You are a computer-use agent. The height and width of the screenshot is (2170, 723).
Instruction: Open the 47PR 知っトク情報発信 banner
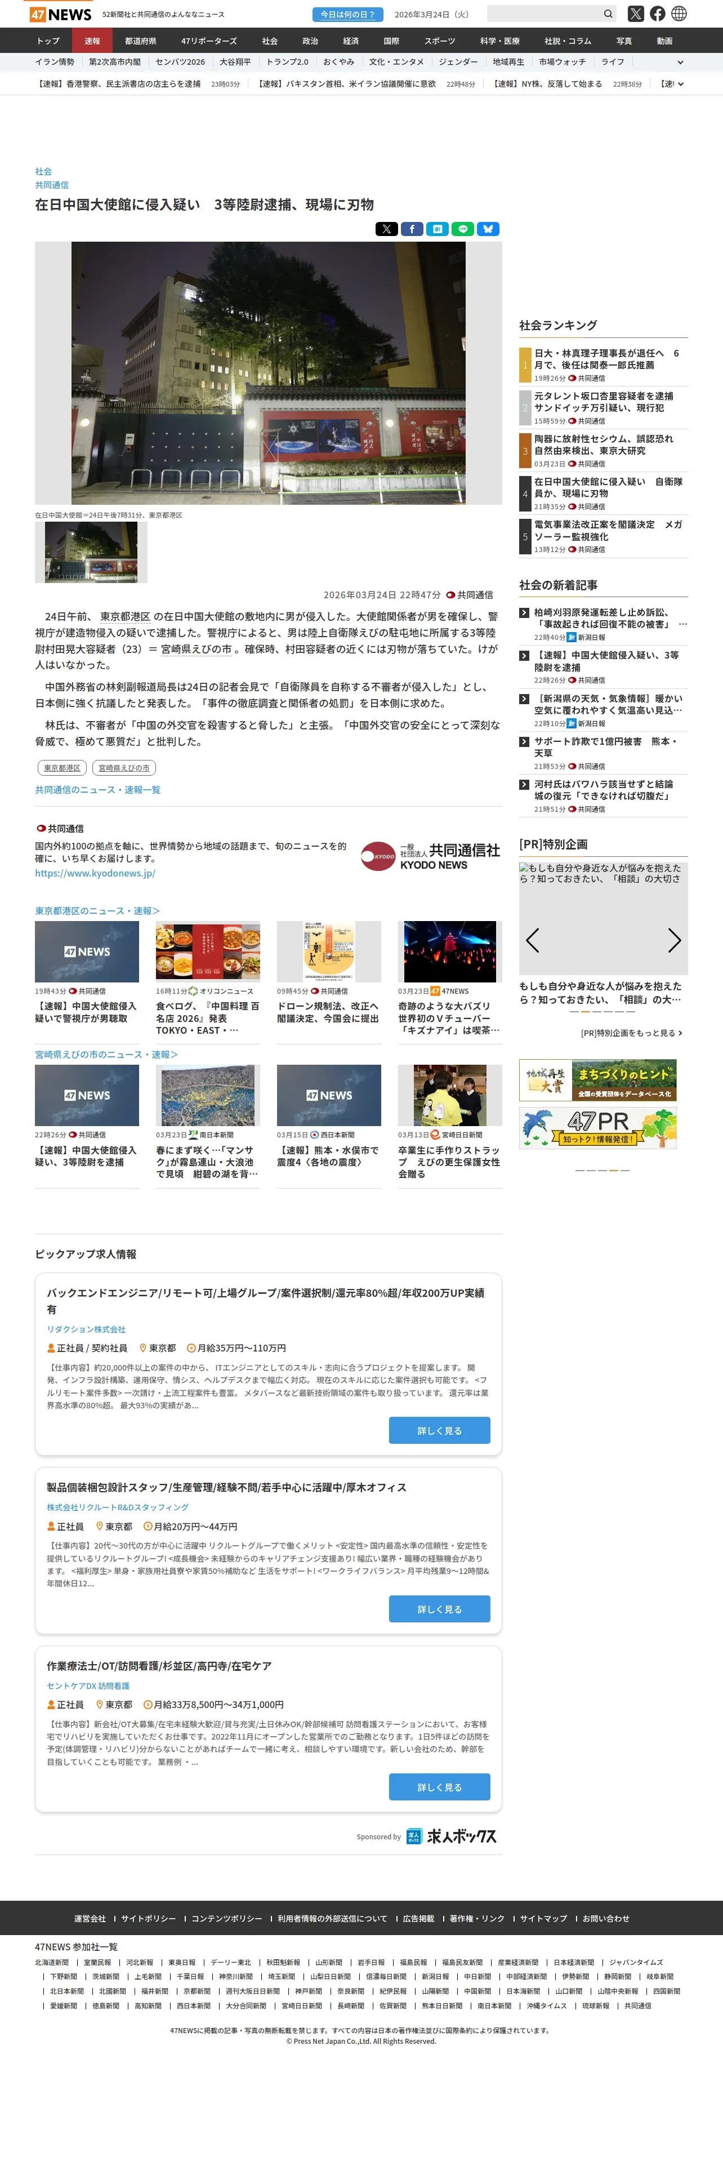[597, 1127]
